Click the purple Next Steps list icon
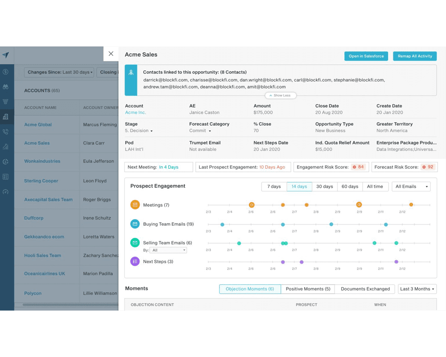This screenshot has width=446, height=357. 135,262
